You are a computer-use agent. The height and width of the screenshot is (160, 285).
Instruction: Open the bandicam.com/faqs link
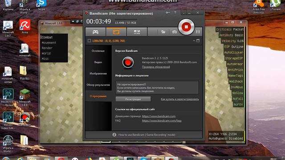162,120
